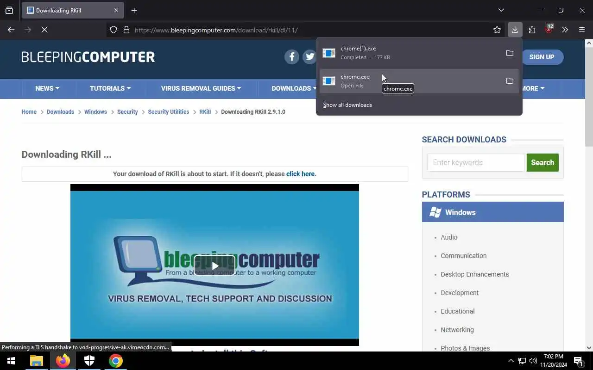Go to RKill breadcrumb link
593x370 pixels.
pyautogui.click(x=205, y=112)
